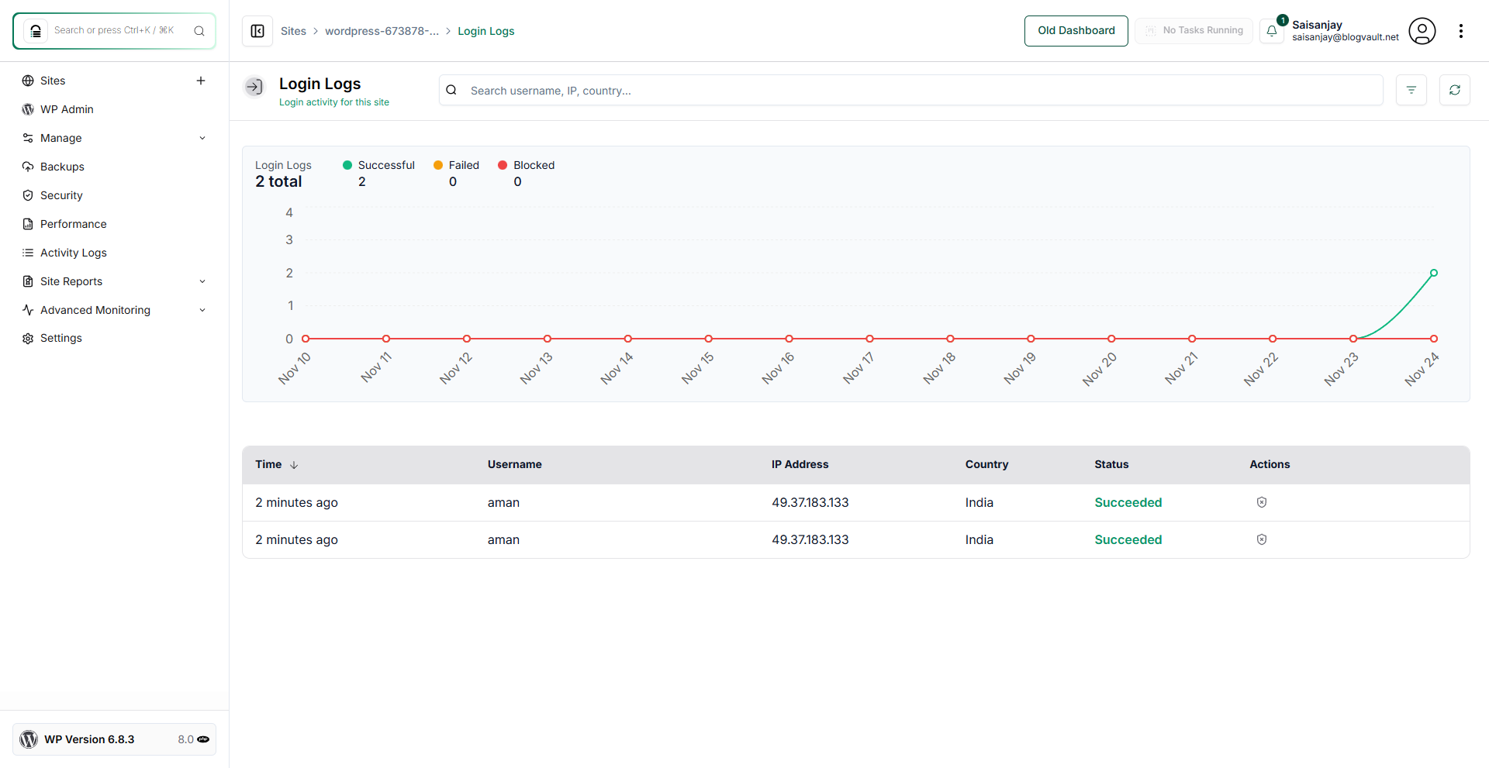
Task: Click the Performance icon in the sidebar
Action: [x=28, y=224]
